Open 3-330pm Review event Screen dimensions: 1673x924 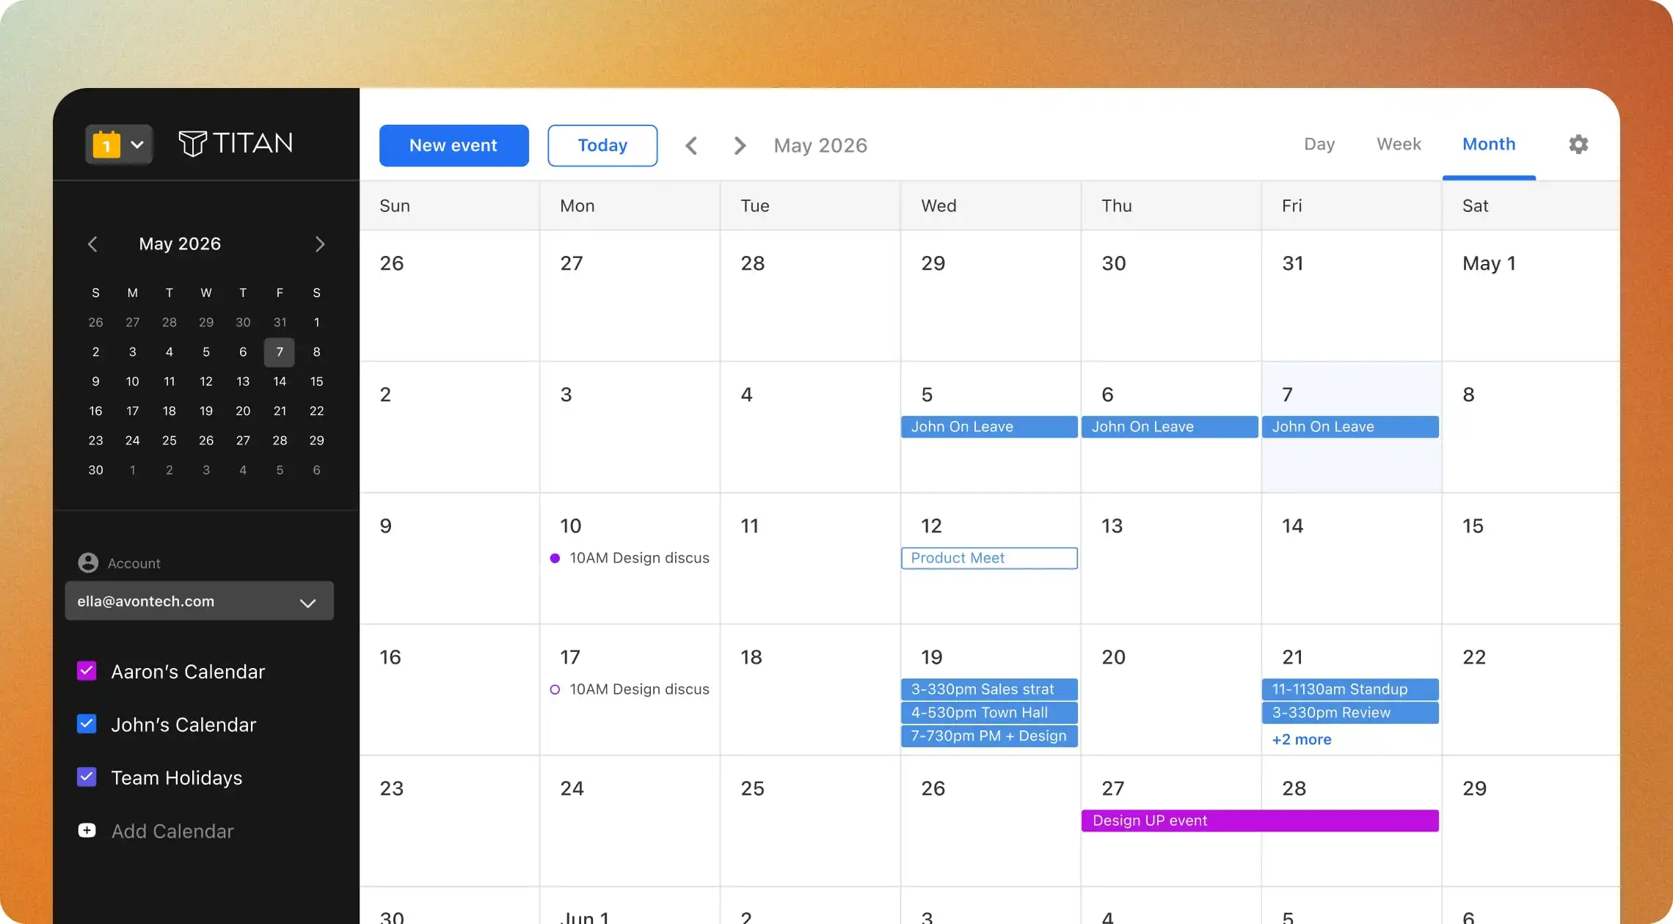point(1350,713)
